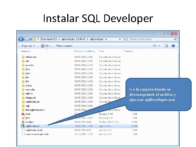Expand the arrow after final sqldeveloper breadcrumb
Image resolution: width=196 pixels, height=147 pixels.
106,39
